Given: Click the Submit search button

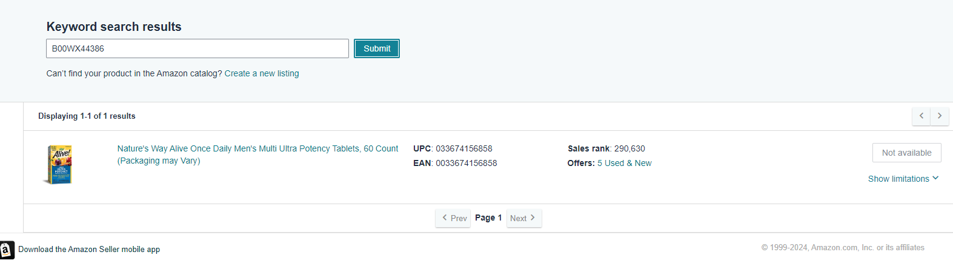Looking at the screenshot, I should pyautogui.click(x=377, y=48).
